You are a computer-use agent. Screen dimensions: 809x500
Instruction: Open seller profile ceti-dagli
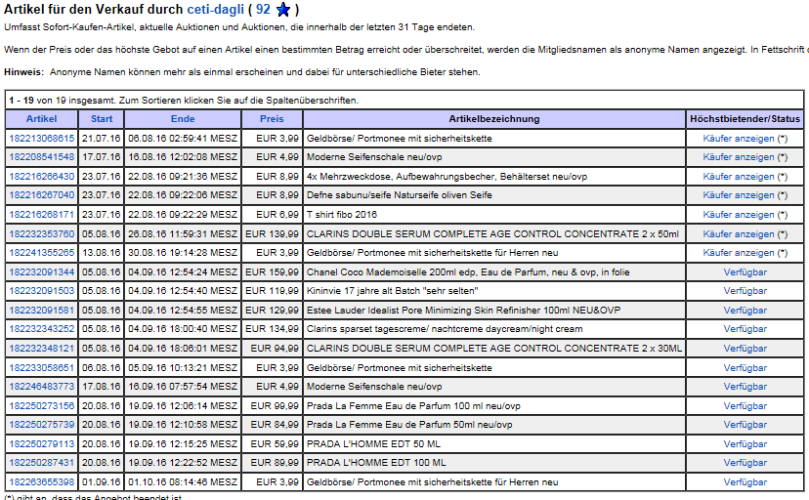(x=215, y=10)
